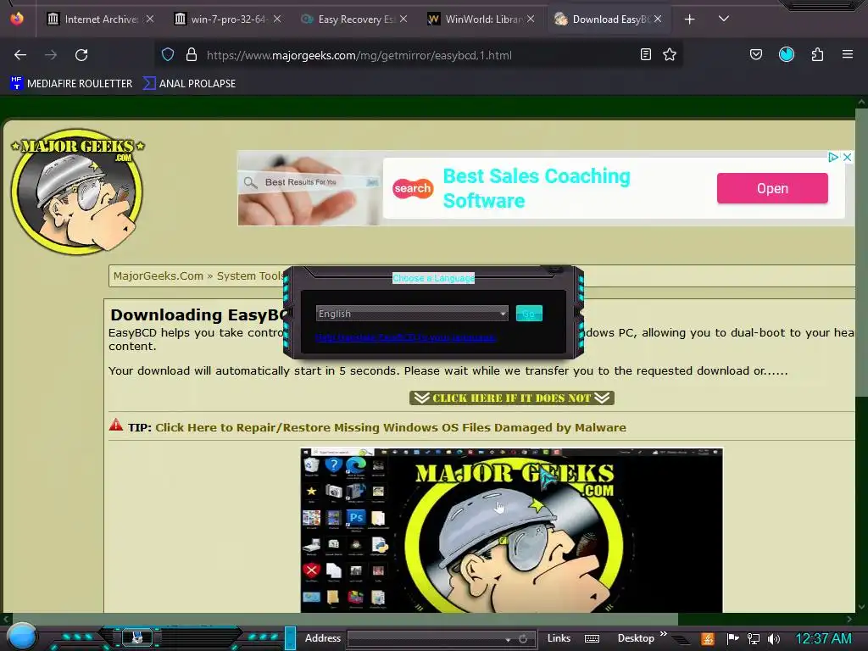This screenshot has width=868, height=651.
Task: Open the blue circular profile extension icon
Action: (x=787, y=54)
